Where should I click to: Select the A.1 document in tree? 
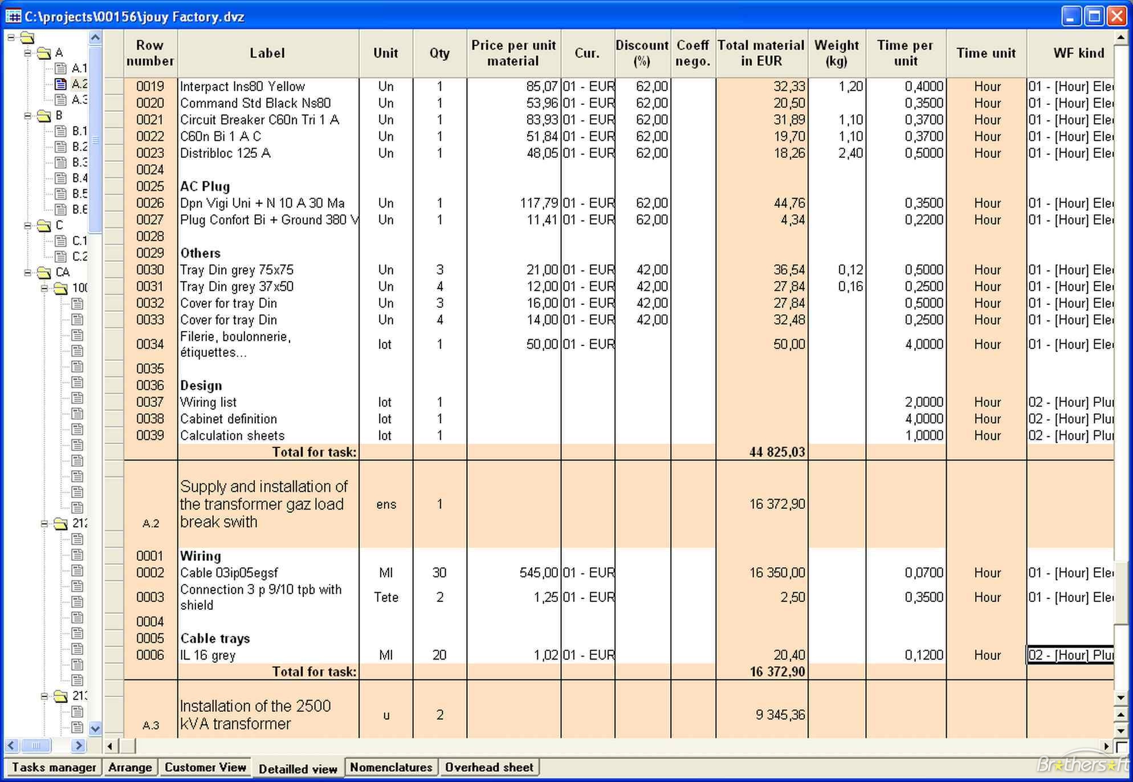pos(71,68)
